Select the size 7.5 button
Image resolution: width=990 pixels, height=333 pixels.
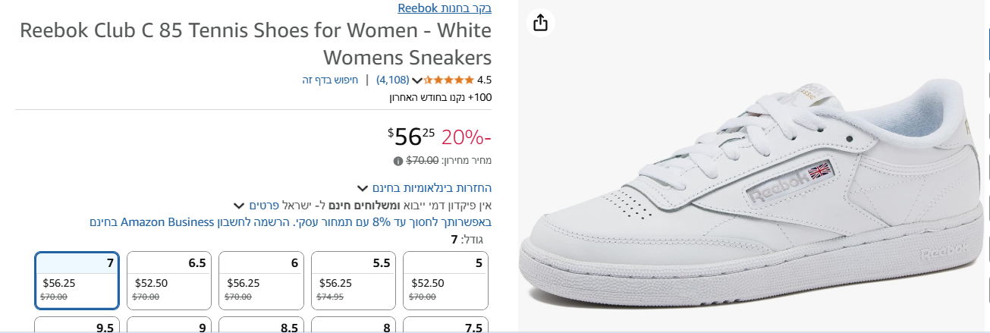(445, 326)
